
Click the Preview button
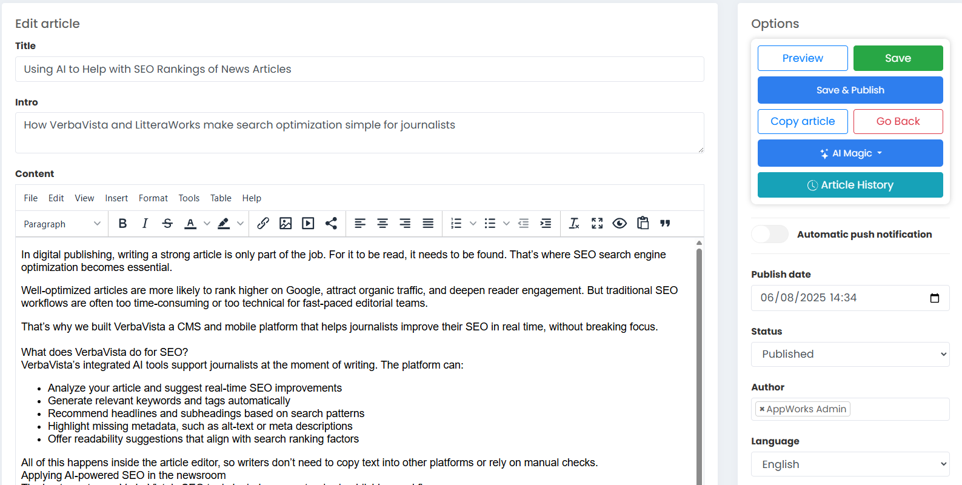[x=803, y=58]
